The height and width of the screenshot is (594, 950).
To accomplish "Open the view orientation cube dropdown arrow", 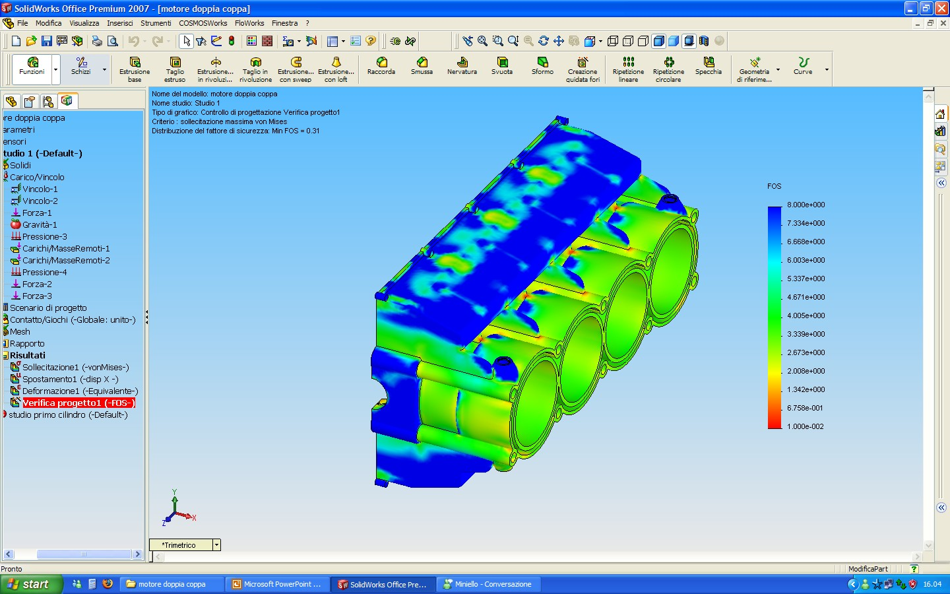I will pyautogui.click(x=600, y=41).
